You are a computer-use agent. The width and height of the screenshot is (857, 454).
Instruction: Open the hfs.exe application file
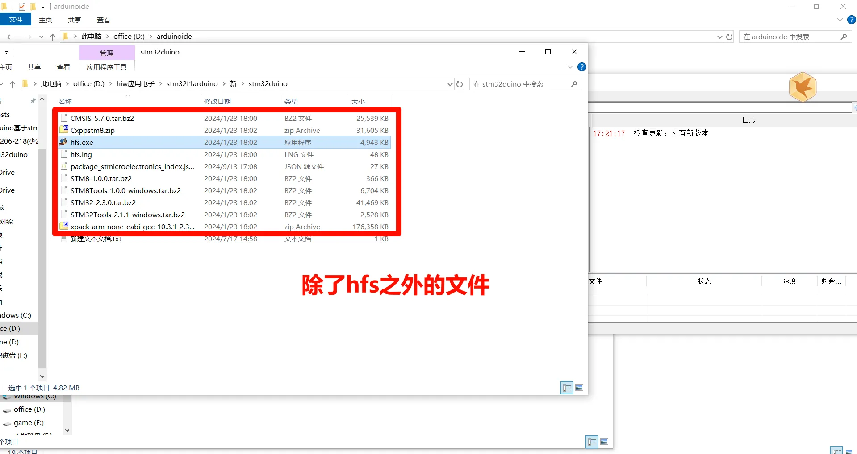coord(82,142)
